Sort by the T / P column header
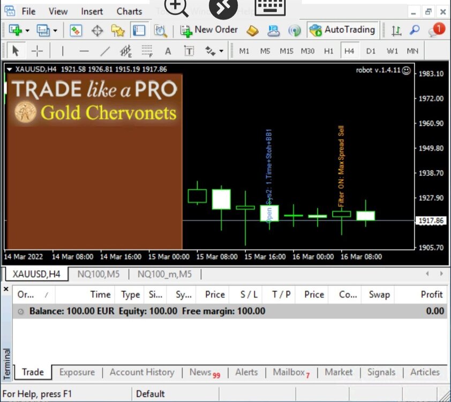 [279, 294]
